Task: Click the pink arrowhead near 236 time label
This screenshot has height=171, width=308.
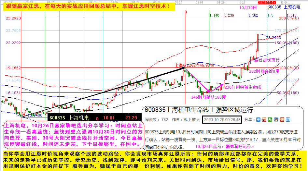Action: [x=222, y=84]
